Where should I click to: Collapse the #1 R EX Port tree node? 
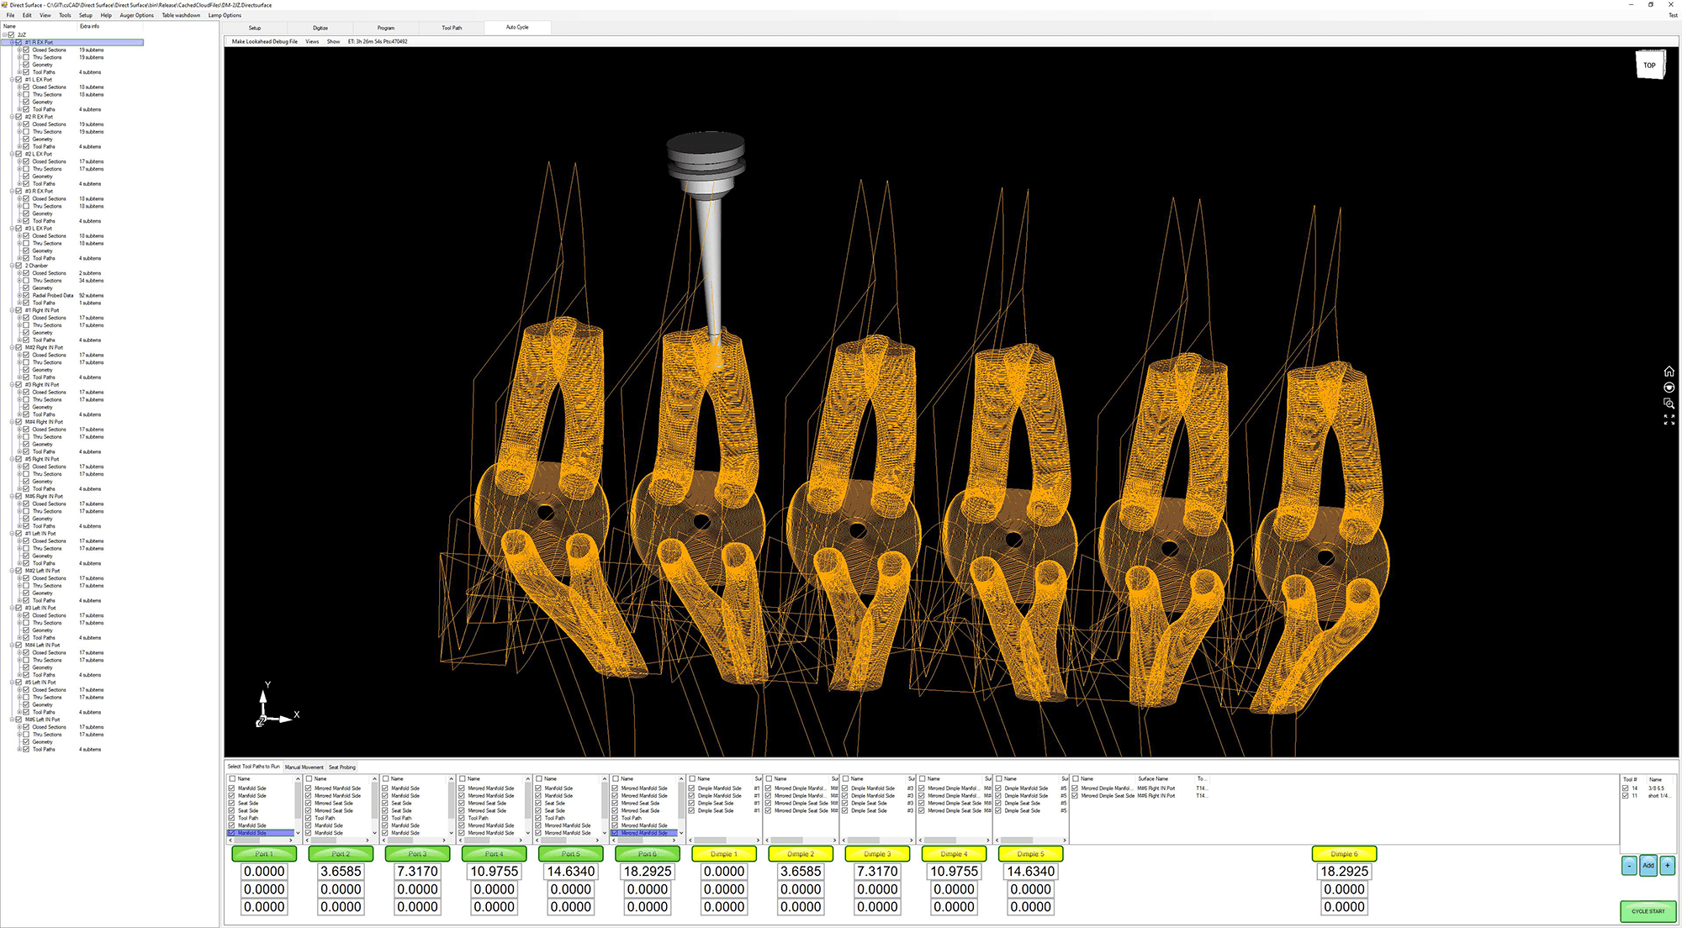pyautogui.click(x=12, y=42)
